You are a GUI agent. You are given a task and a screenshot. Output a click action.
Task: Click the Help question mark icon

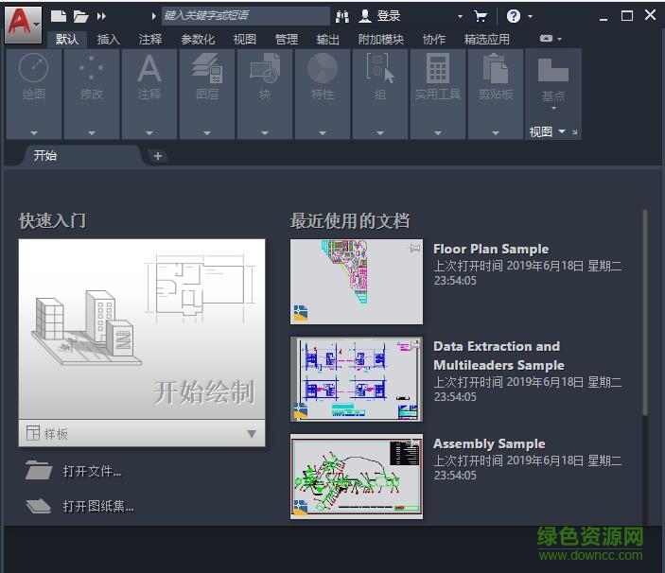coord(513,16)
